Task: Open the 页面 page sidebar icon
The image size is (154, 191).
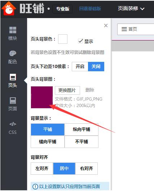Action: click(13, 101)
